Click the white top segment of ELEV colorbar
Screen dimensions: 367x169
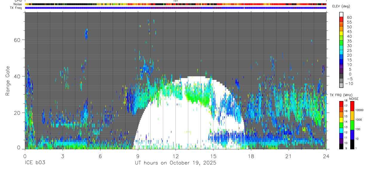click(341, 14)
